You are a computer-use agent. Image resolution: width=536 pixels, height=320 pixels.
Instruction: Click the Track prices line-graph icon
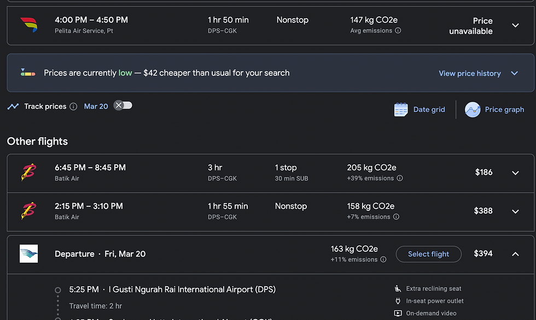click(x=13, y=106)
